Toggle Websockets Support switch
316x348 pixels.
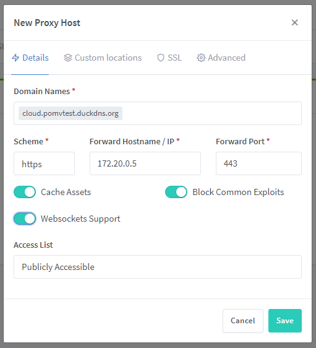tap(25, 219)
